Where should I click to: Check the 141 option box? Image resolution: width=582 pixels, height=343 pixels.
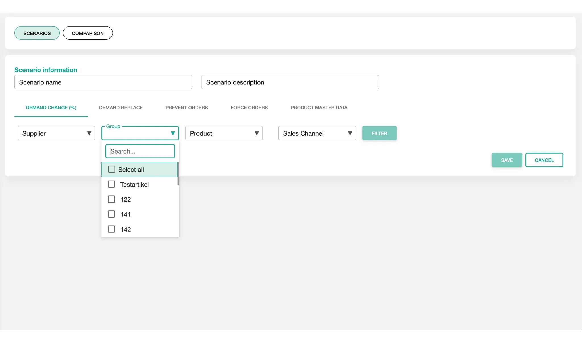(111, 214)
